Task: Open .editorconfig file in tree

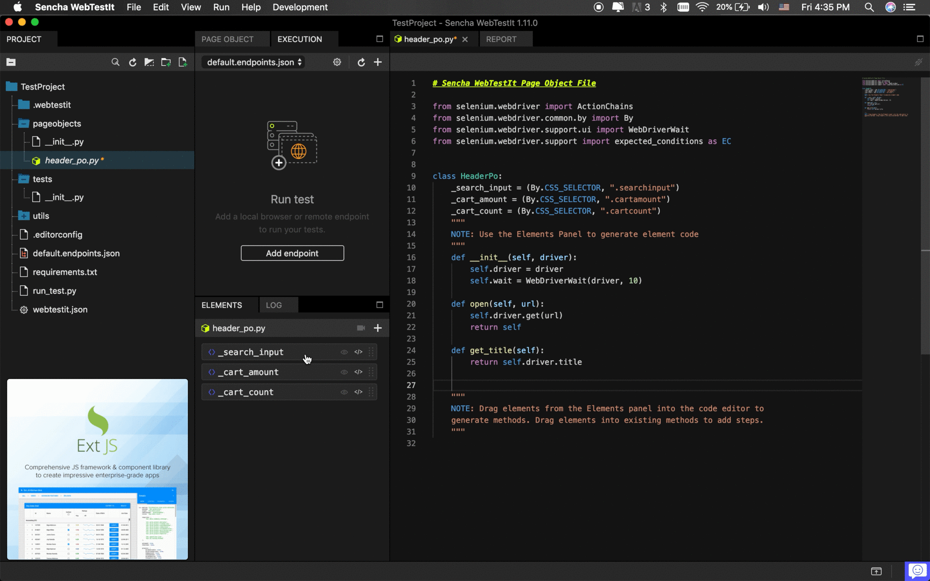Action: coord(58,235)
